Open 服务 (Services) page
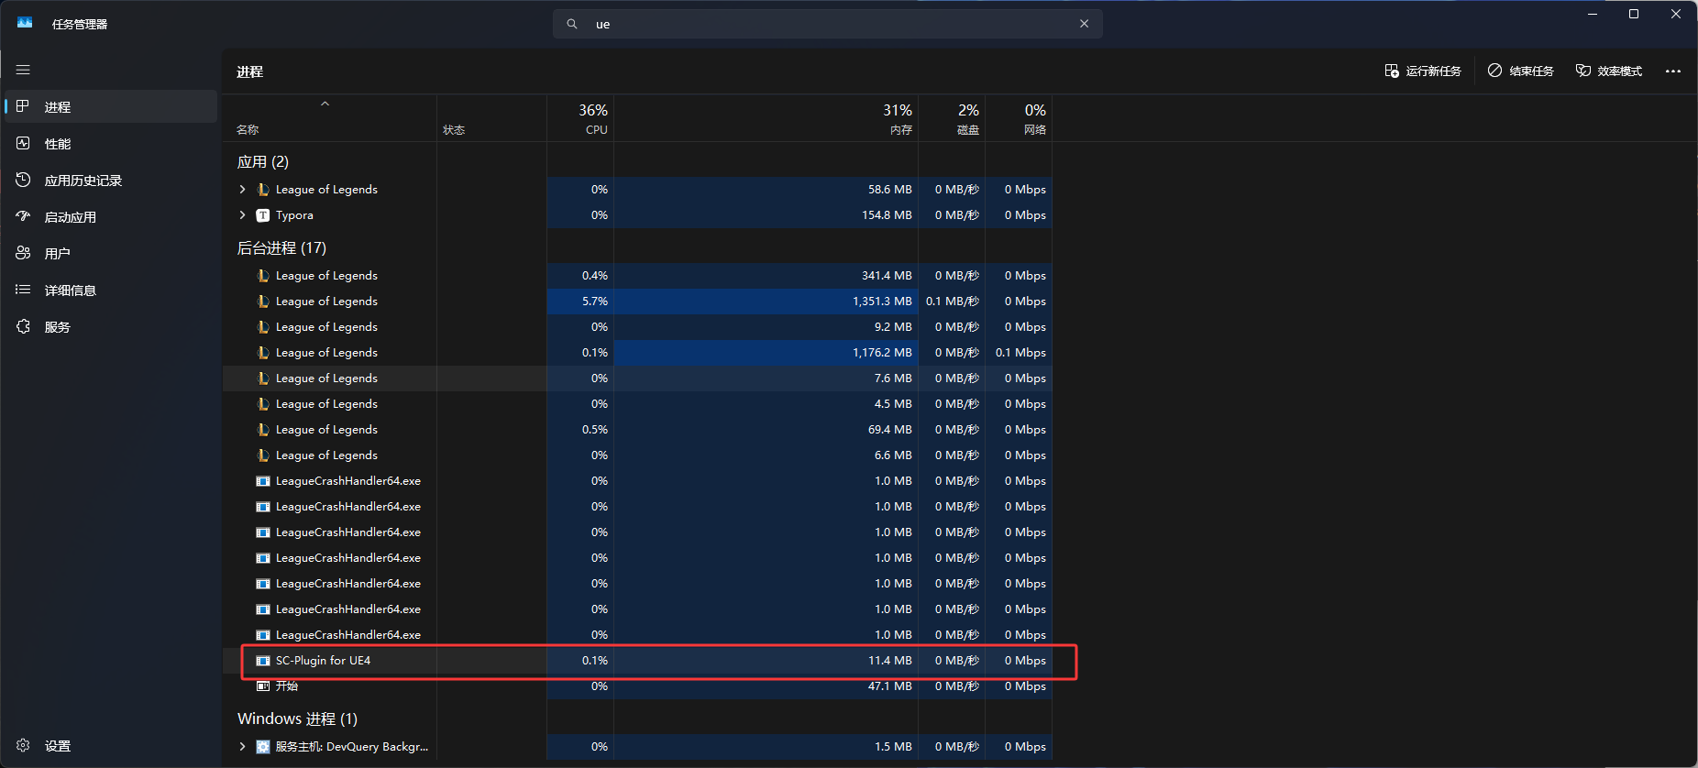This screenshot has height=768, width=1698. [x=111, y=326]
